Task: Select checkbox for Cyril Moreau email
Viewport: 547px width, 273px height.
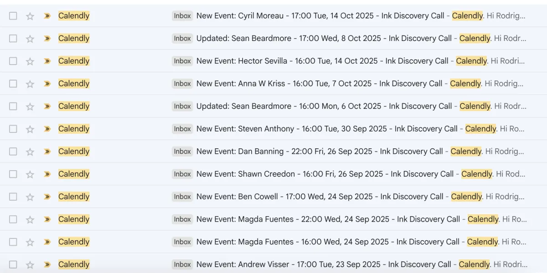Action: tap(13, 16)
